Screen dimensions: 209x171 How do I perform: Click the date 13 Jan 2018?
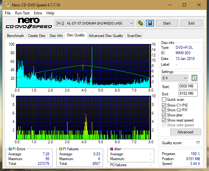coord(185,59)
